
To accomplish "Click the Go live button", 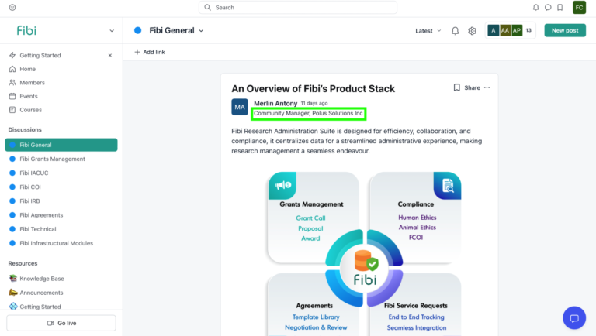I will 61,323.
